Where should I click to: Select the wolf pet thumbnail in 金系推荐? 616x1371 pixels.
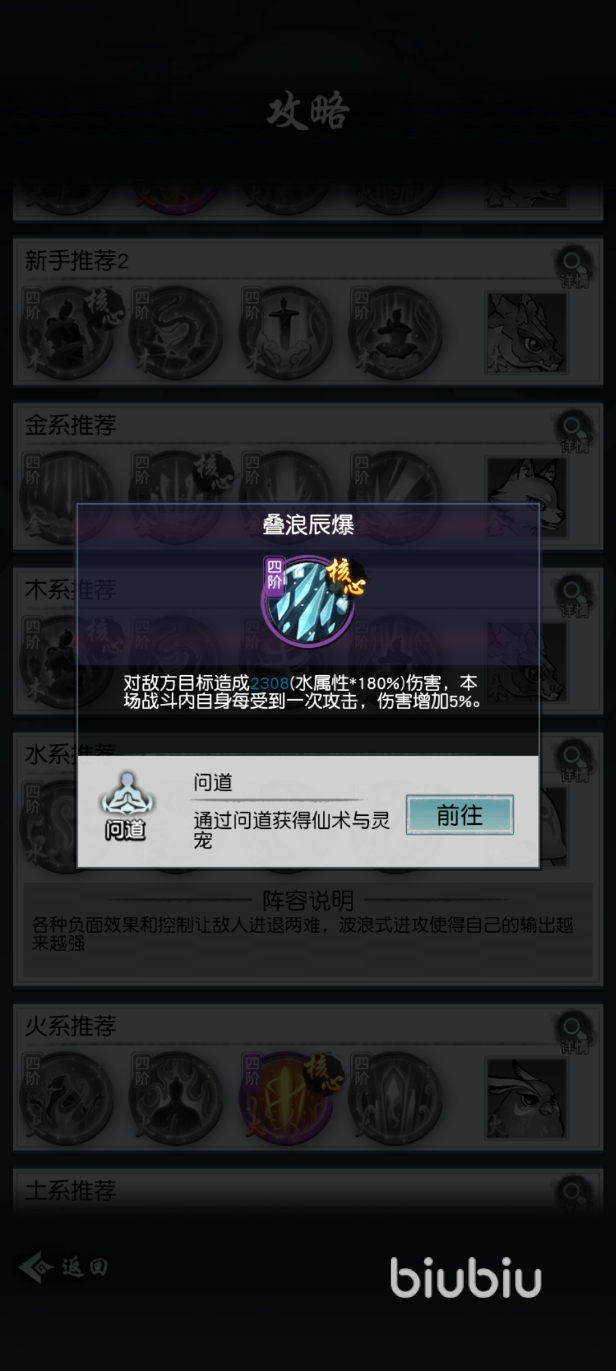tap(526, 498)
